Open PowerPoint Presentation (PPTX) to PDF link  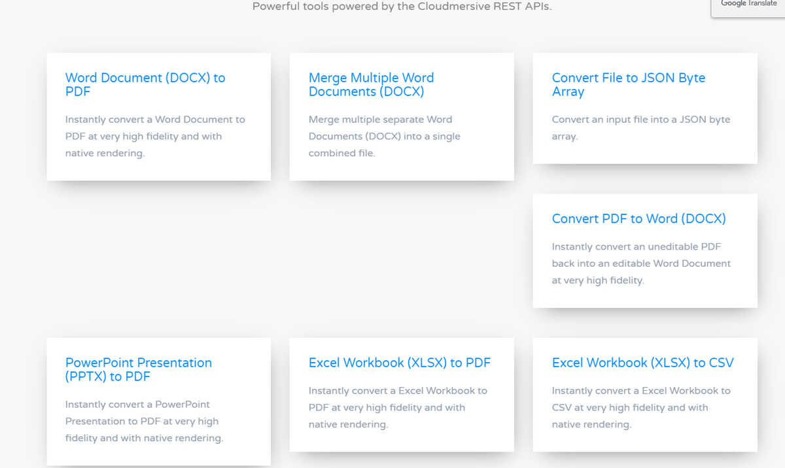click(139, 369)
